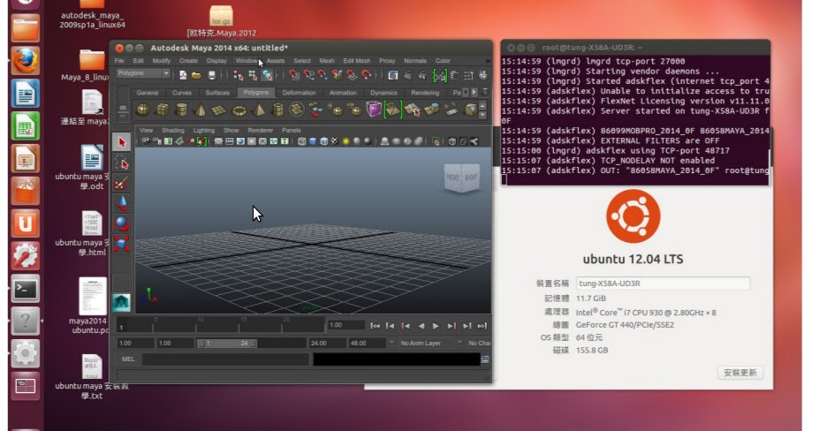This screenshot has height=431, width=820.
Task: Open the Render View window icon
Action: [x=392, y=76]
